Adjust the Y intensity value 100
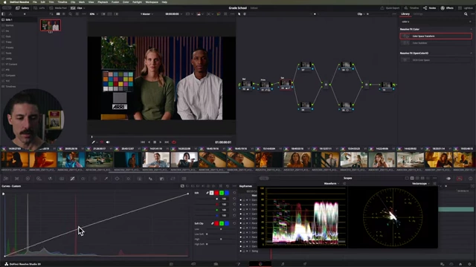This screenshot has width=476, height=267. tap(225, 199)
